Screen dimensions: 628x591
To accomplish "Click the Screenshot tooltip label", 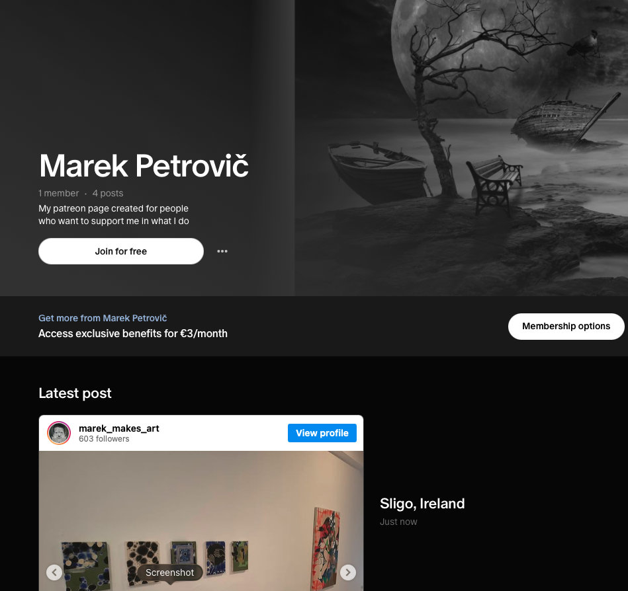I will 170,572.
